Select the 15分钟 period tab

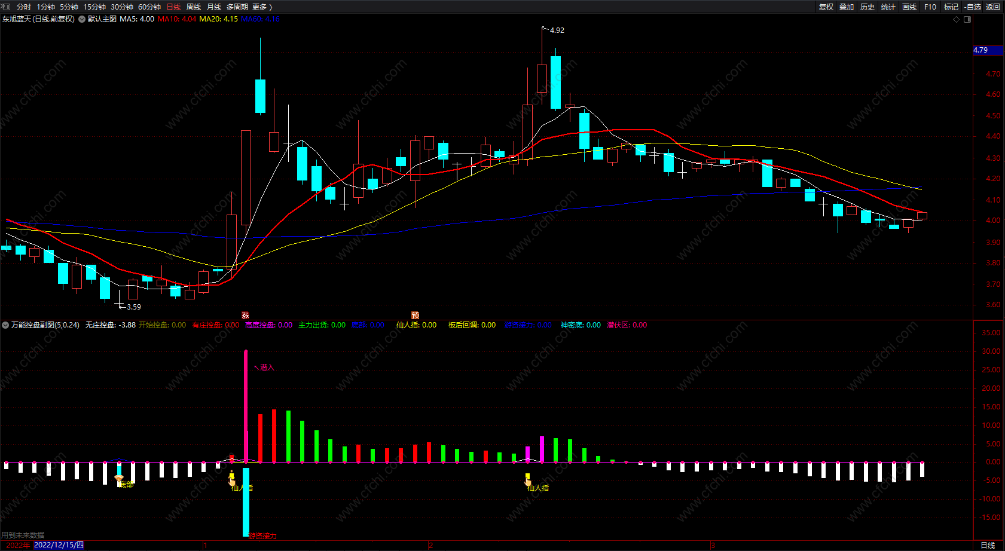94,7
